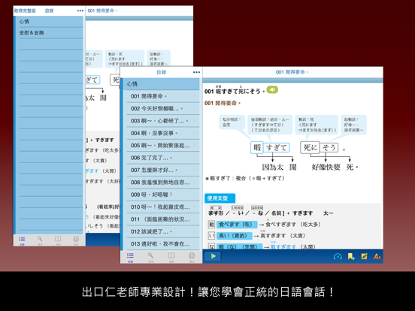
Task: Open the notes tab in back window
Action: point(76,240)
